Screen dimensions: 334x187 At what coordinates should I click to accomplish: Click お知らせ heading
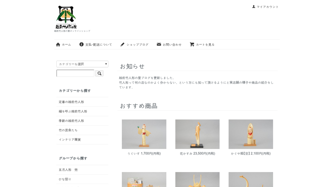(x=132, y=66)
